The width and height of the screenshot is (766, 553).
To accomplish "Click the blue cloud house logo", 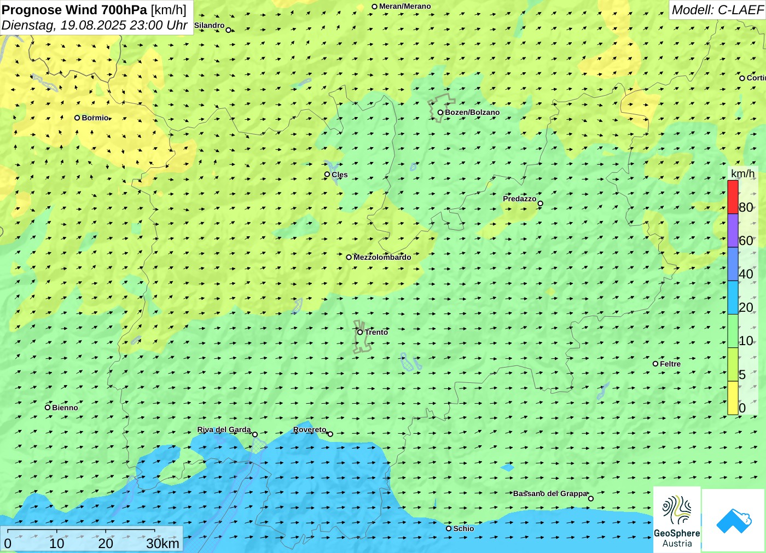I will tap(734, 520).
